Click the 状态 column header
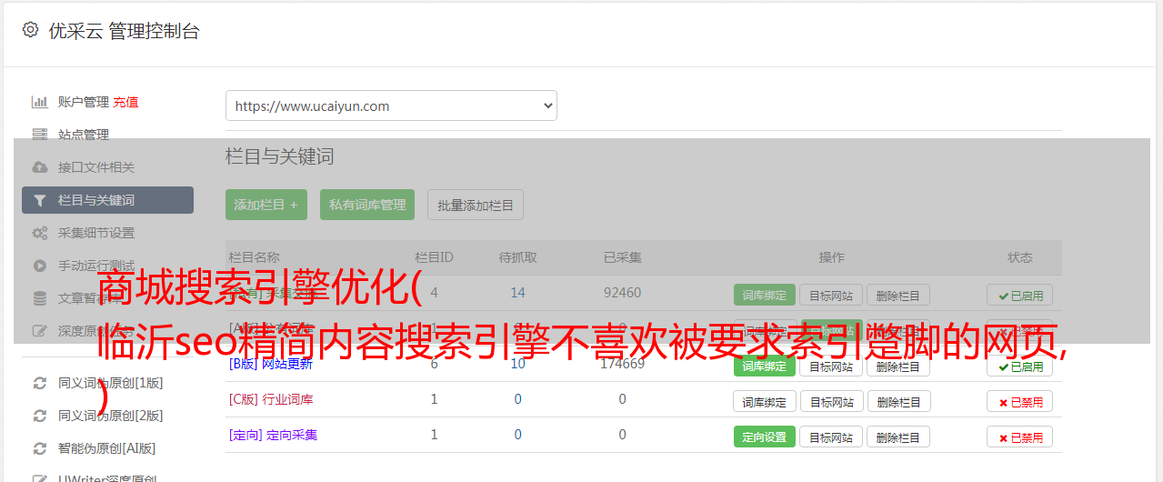1163x482 pixels. [x=1020, y=257]
